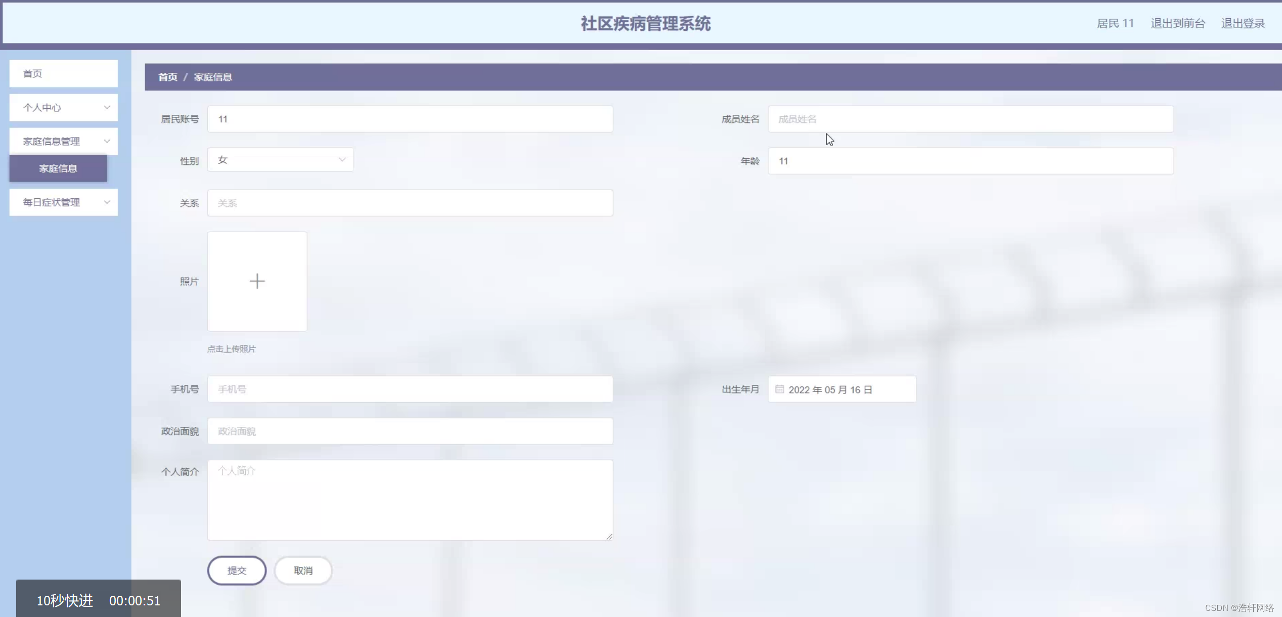Viewport: 1282px width, 617px height.
Task: Select the 居民 11 account label
Action: pyautogui.click(x=1115, y=23)
